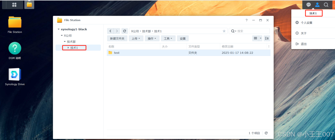Refresh the folder with the reload button
Viewport: 335px width, 140px height.
pyautogui.click(x=125, y=31)
